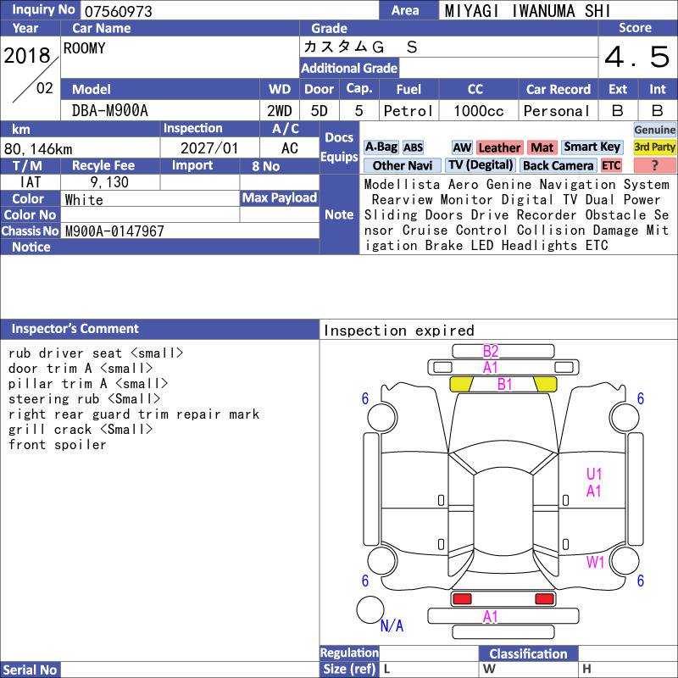Click the W1 mark near rear wheel
This screenshot has width=678, height=678.
(x=595, y=562)
